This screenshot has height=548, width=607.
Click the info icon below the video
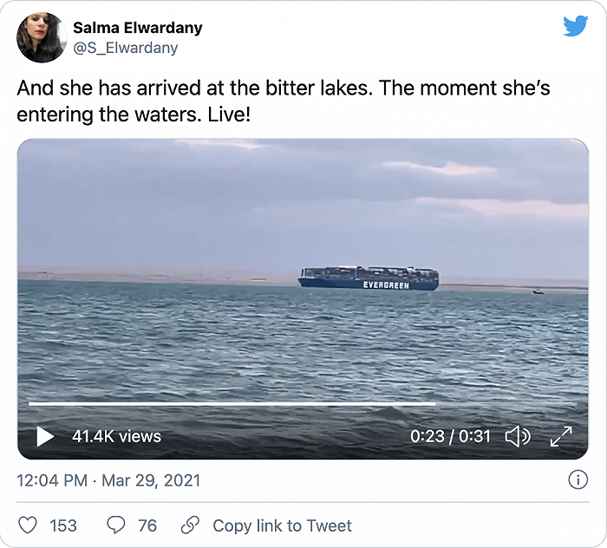(578, 479)
